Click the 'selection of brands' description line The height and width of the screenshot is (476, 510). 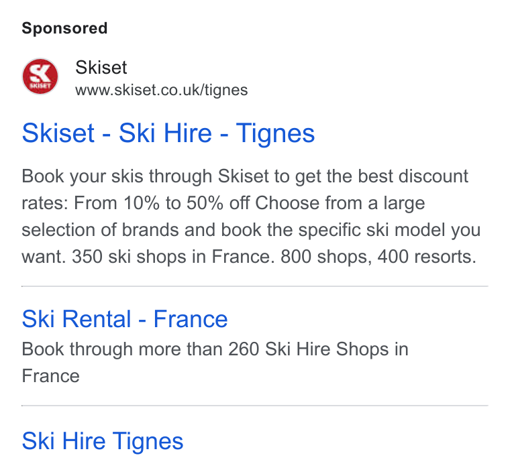(x=251, y=231)
